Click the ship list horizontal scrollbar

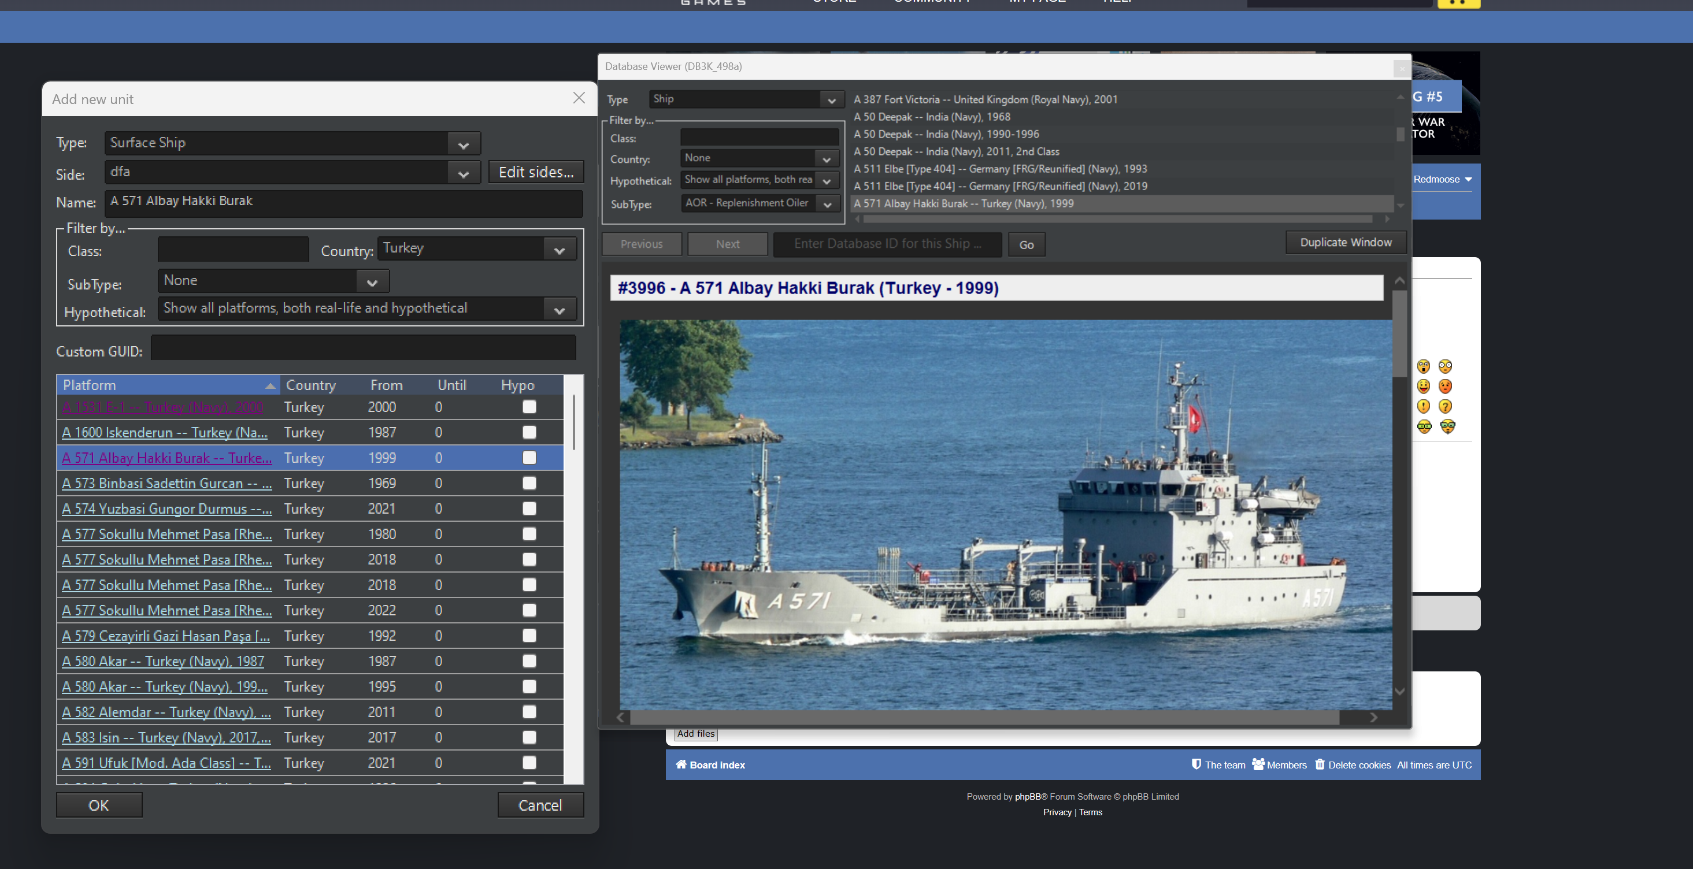[1117, 219]
